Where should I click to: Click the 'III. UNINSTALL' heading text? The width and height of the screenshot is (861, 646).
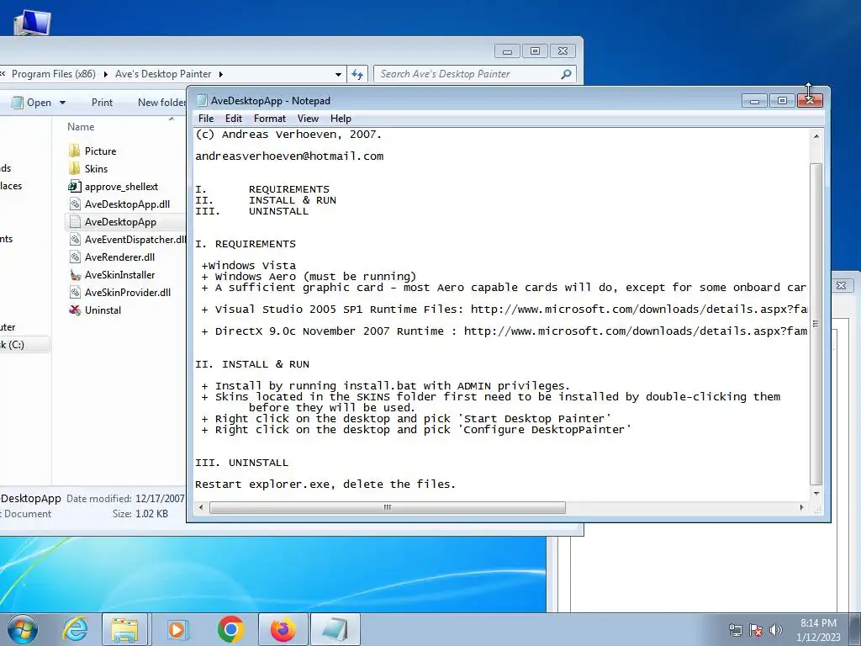(241, 463)
